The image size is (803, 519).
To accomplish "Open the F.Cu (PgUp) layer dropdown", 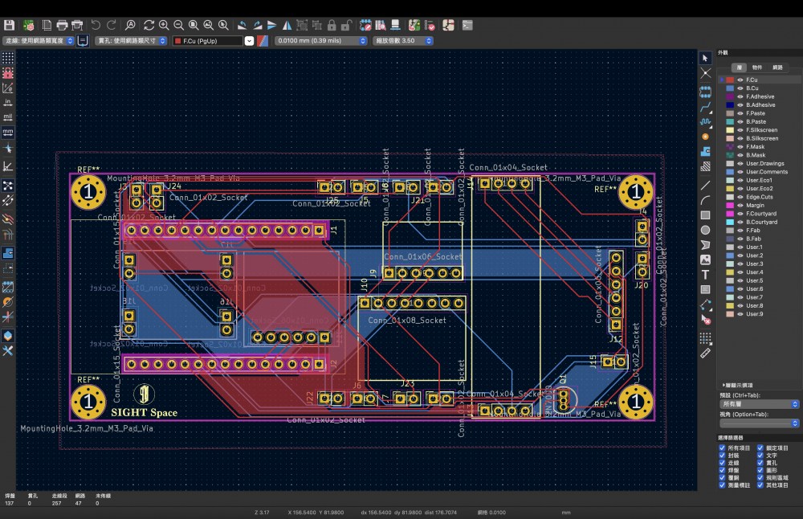I will point(208,40).
